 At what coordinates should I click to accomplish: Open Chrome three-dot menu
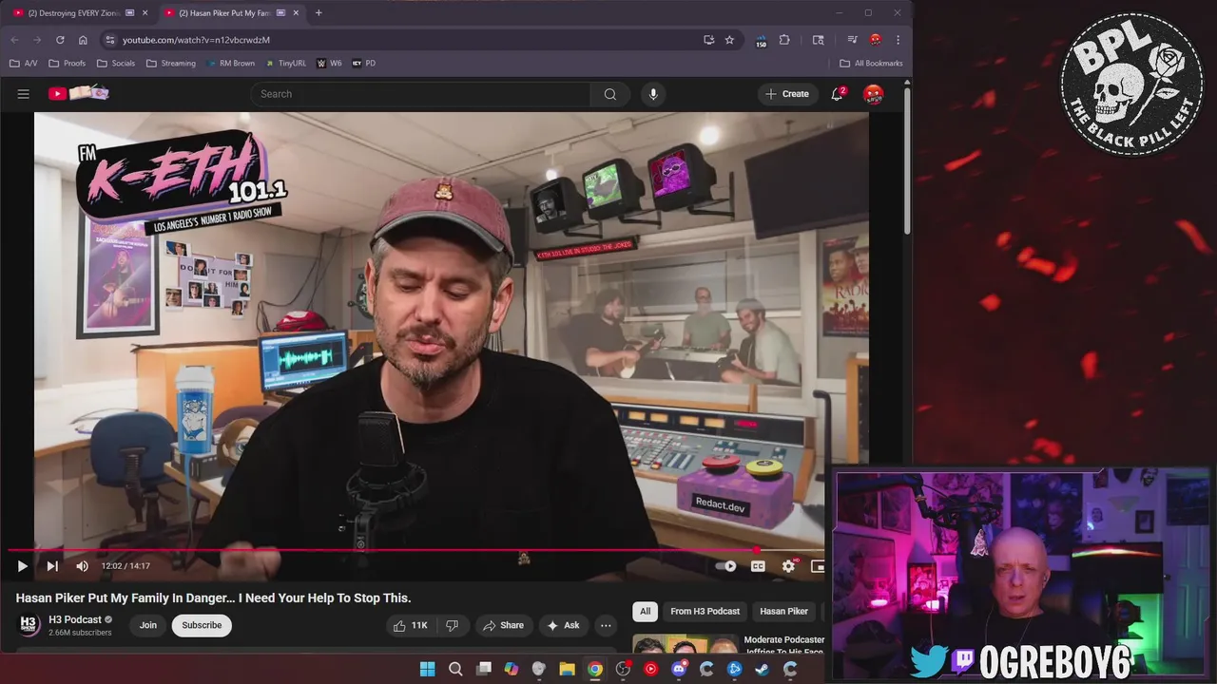pyautogui.click(x=898, y=40)
